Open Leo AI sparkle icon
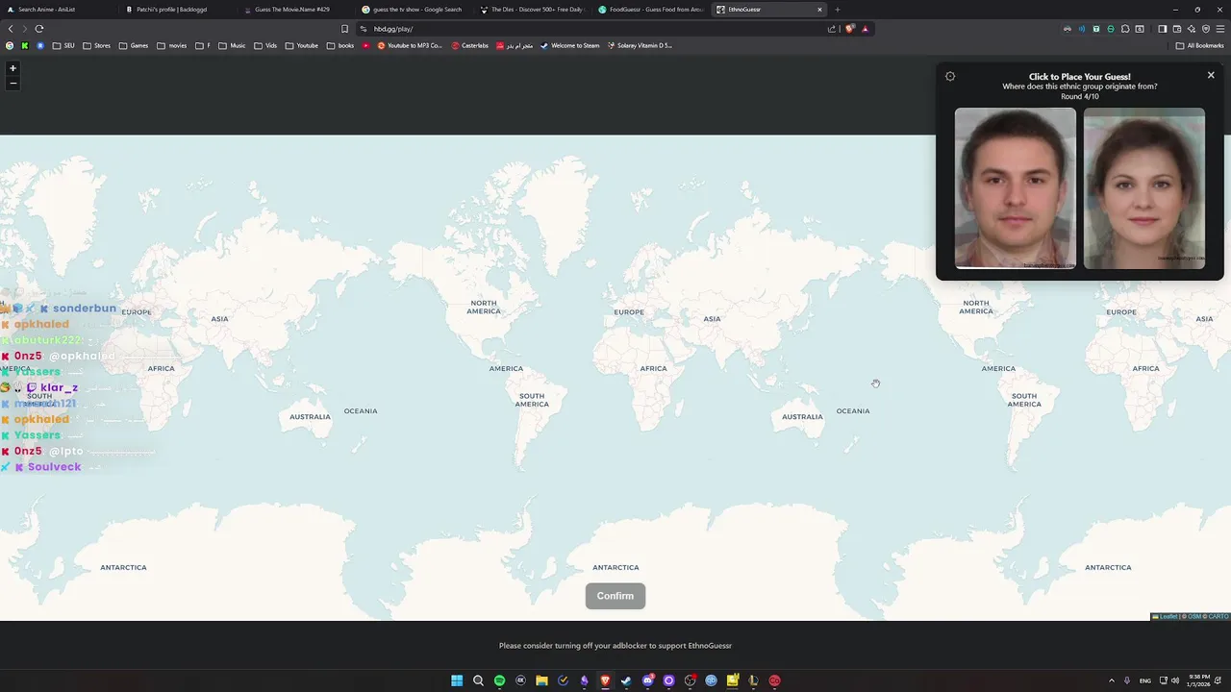Image resolution: width=1231 pixels, height=692 pixels. [x=1192, y=29]
